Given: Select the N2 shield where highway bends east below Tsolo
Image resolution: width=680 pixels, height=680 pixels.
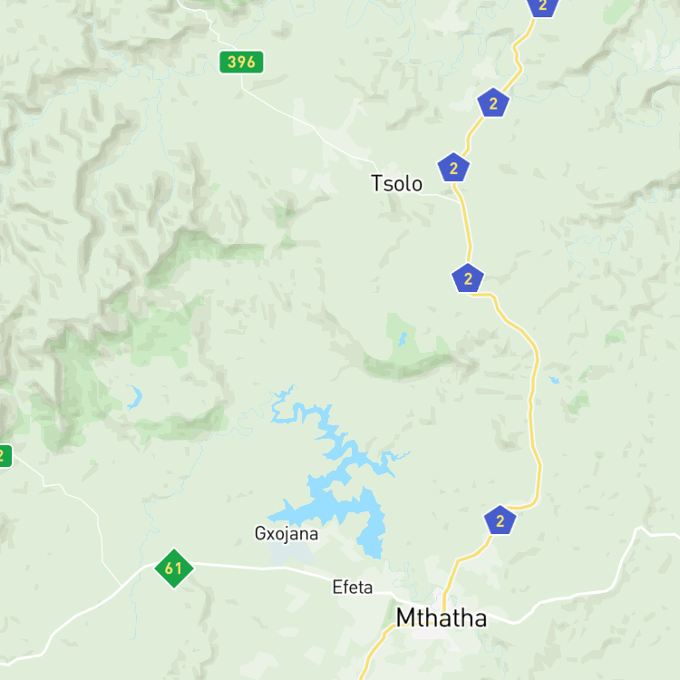Looking at the screenshot, I should 468,278.
